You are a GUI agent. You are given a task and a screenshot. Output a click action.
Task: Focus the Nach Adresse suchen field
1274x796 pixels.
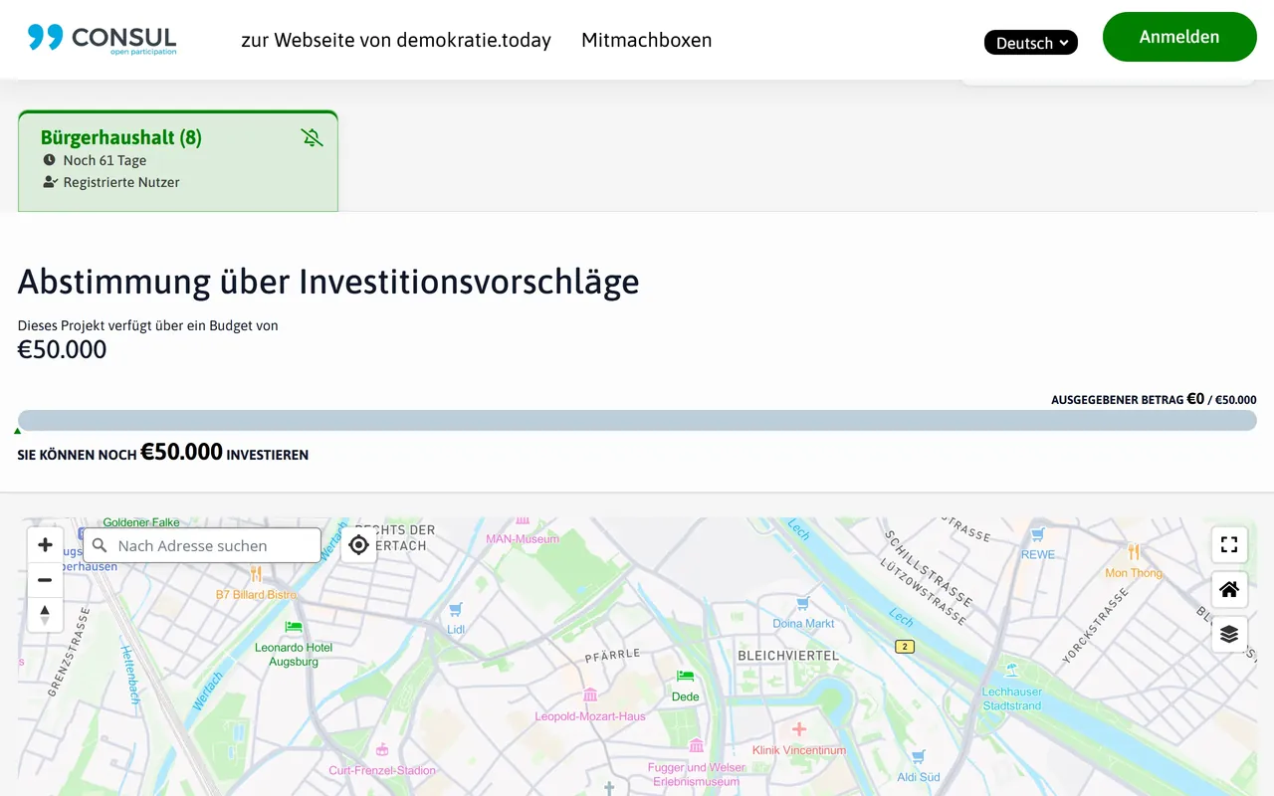(202, 545)
